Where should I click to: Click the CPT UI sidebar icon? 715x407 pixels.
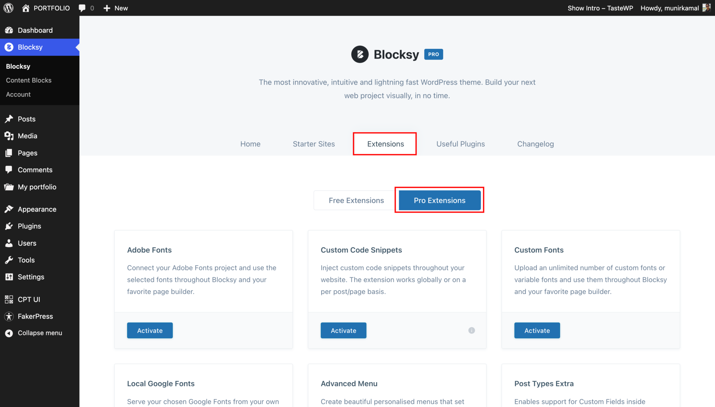tap(9, 299)
